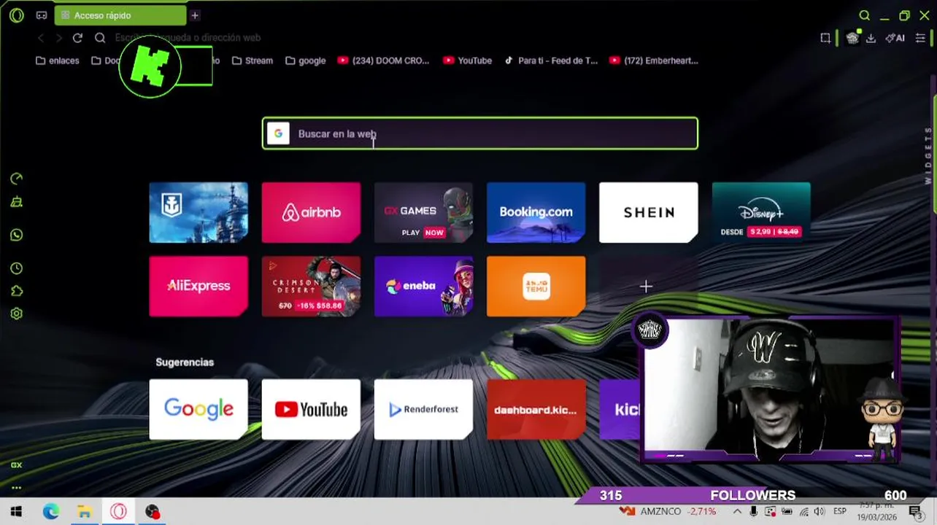Image resolution: width=937 pixels, height=525 pixels.
Task: Open the dashboard.kic... suggestion tile
Action: coord(536,409)
